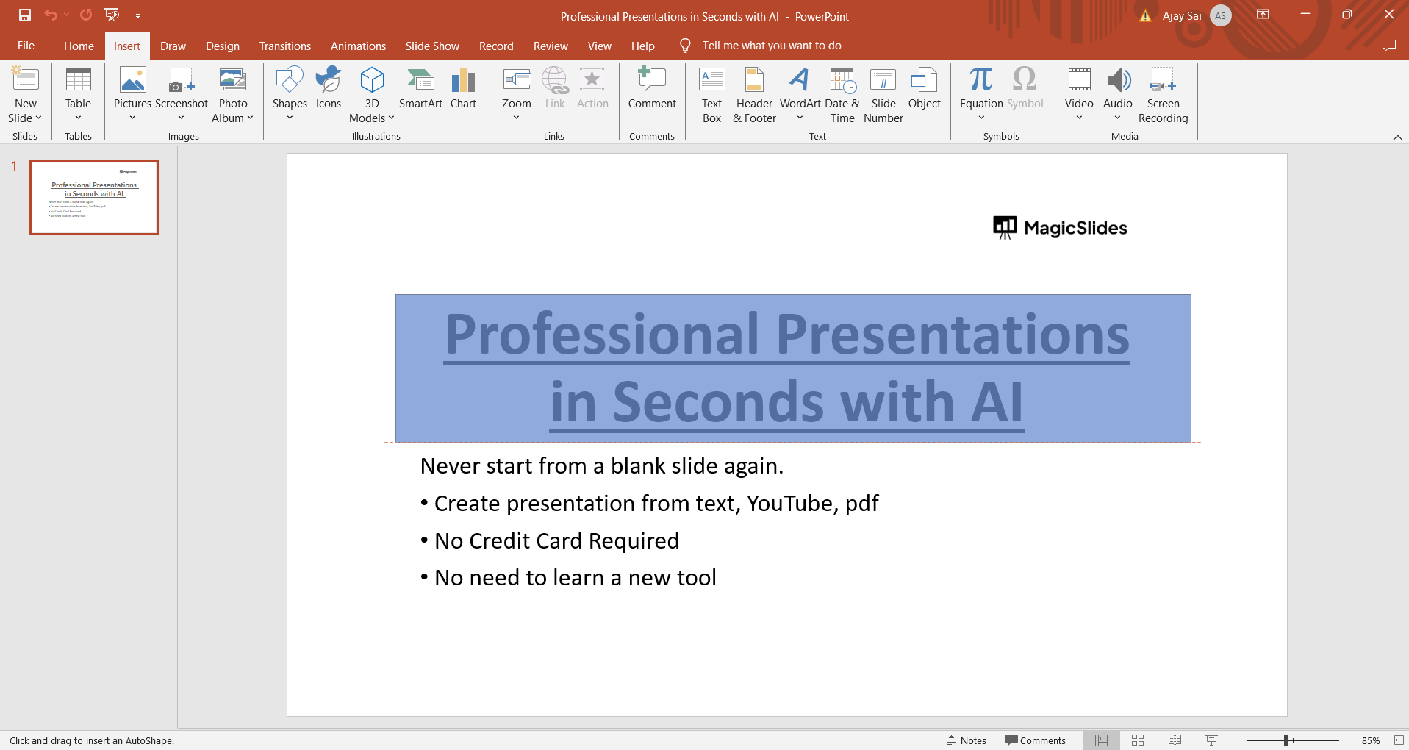Start a Screen Recording

tap(1163, 96)
